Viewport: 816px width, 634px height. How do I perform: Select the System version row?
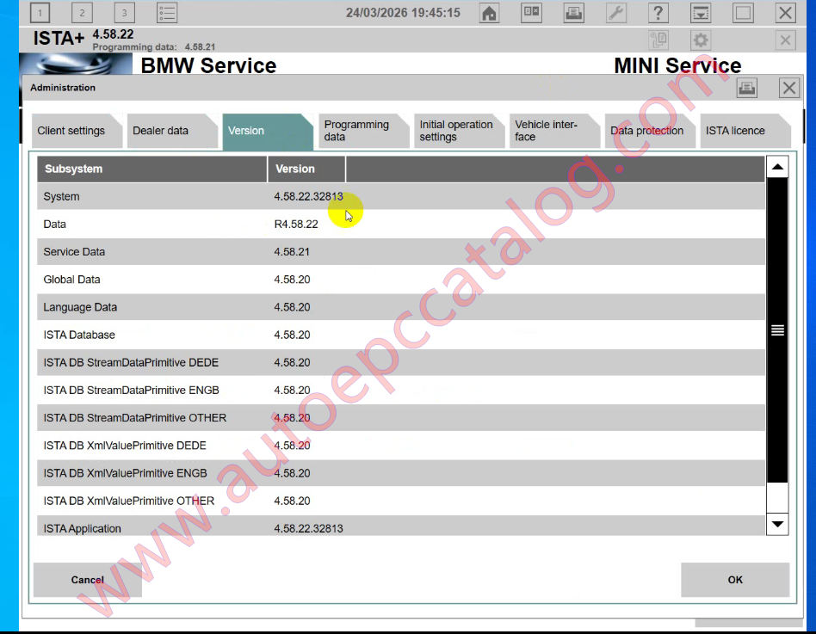click(x=258, y=196)
